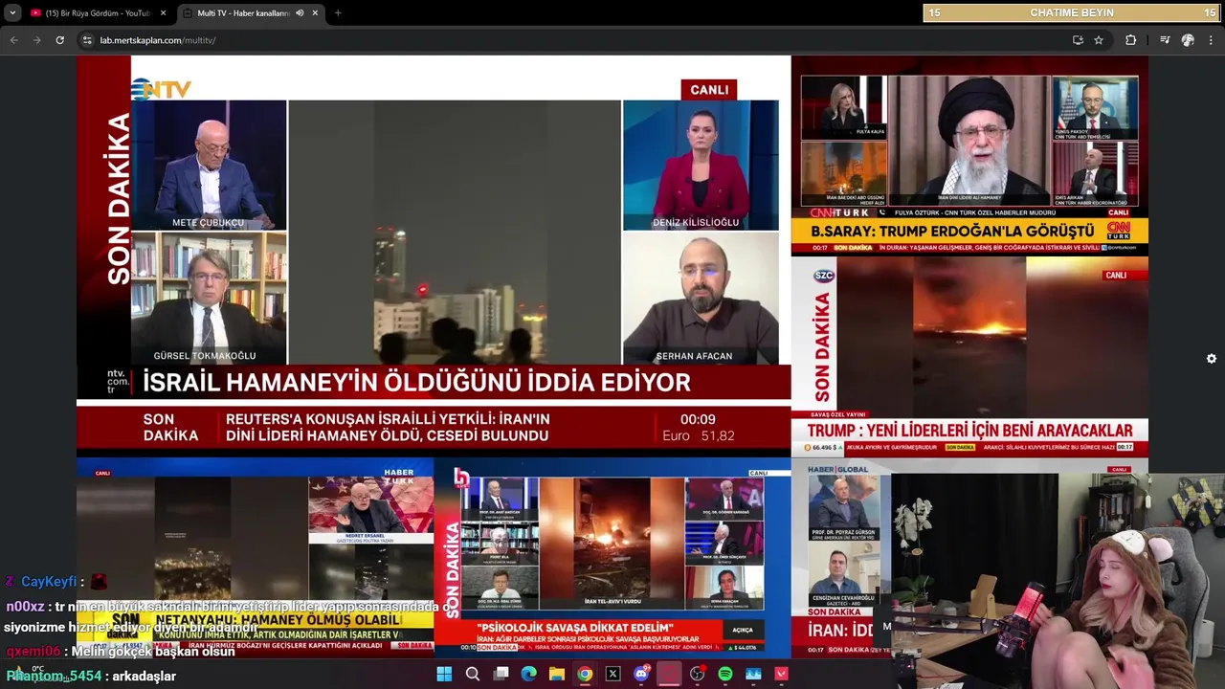Switch to the Bir Rüya Gördüm YouTube tab
1225x689 pixels.
point(100,12)
